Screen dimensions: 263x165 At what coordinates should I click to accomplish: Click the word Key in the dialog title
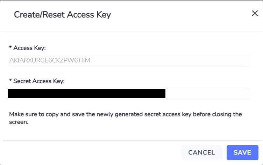coord(104,15)
